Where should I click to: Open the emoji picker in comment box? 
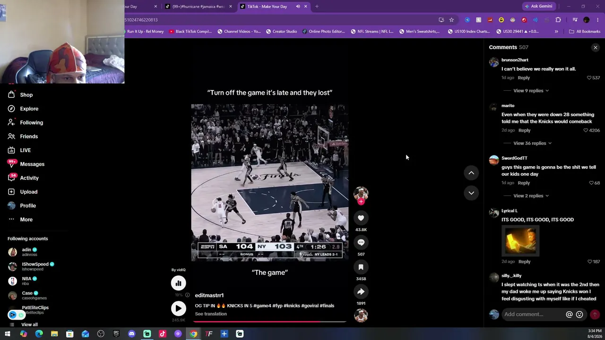tap(579, 314)
